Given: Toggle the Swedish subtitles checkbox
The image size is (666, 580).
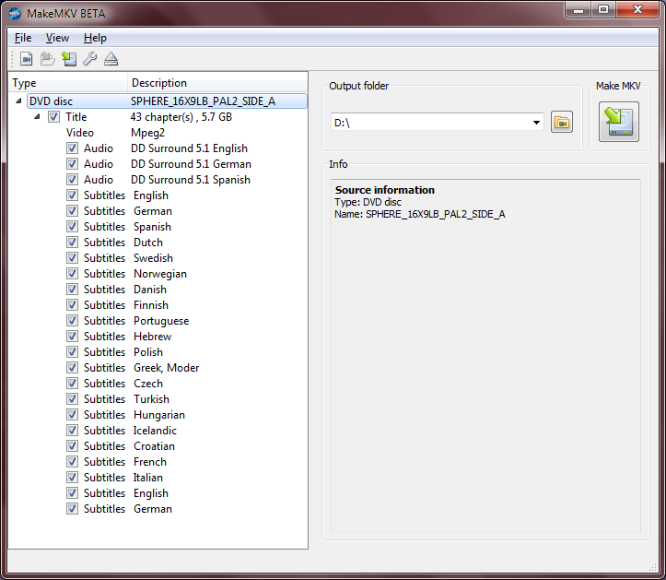Looking at the screenshot, I should [72, 257].
